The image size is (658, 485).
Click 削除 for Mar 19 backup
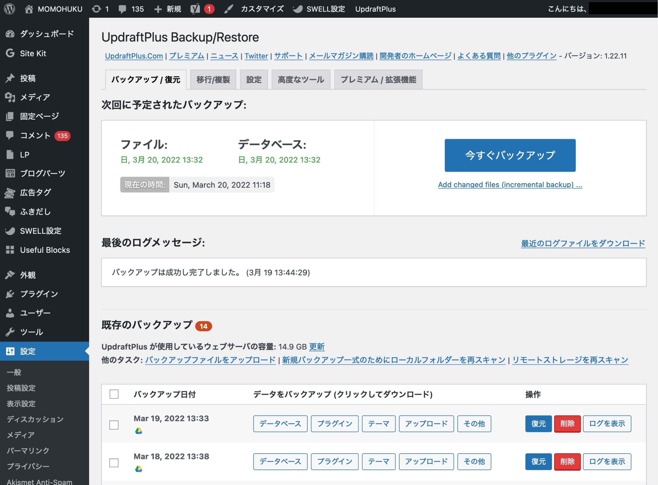coord(567,424)
